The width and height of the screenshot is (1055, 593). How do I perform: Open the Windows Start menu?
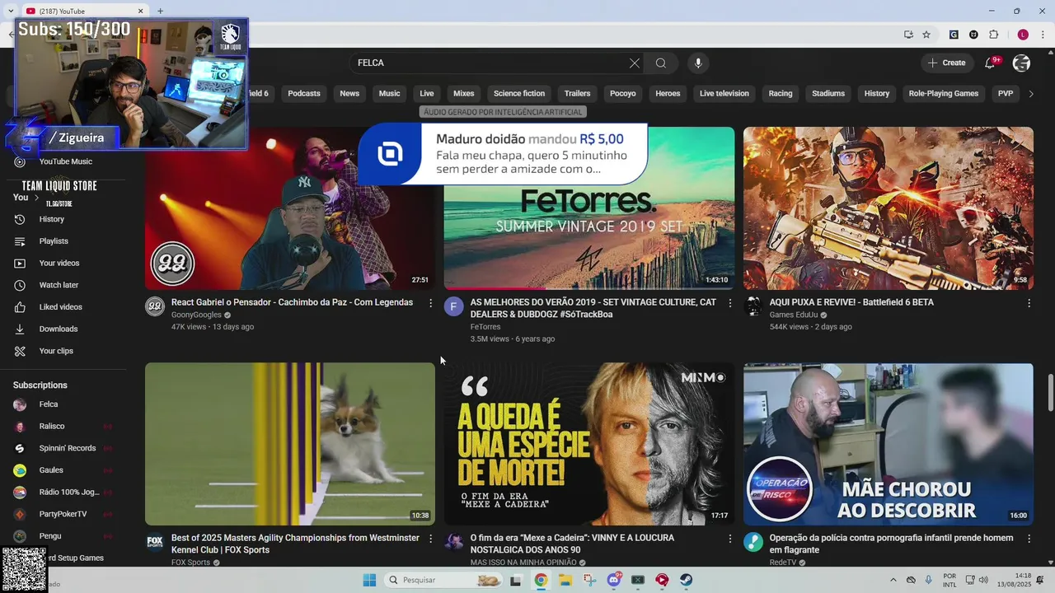click(x=369, y=580)
